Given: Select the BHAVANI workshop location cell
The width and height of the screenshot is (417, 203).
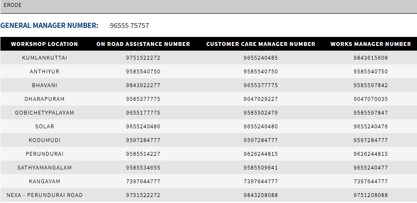Looking at the screenshot, I should coord(45,85).
